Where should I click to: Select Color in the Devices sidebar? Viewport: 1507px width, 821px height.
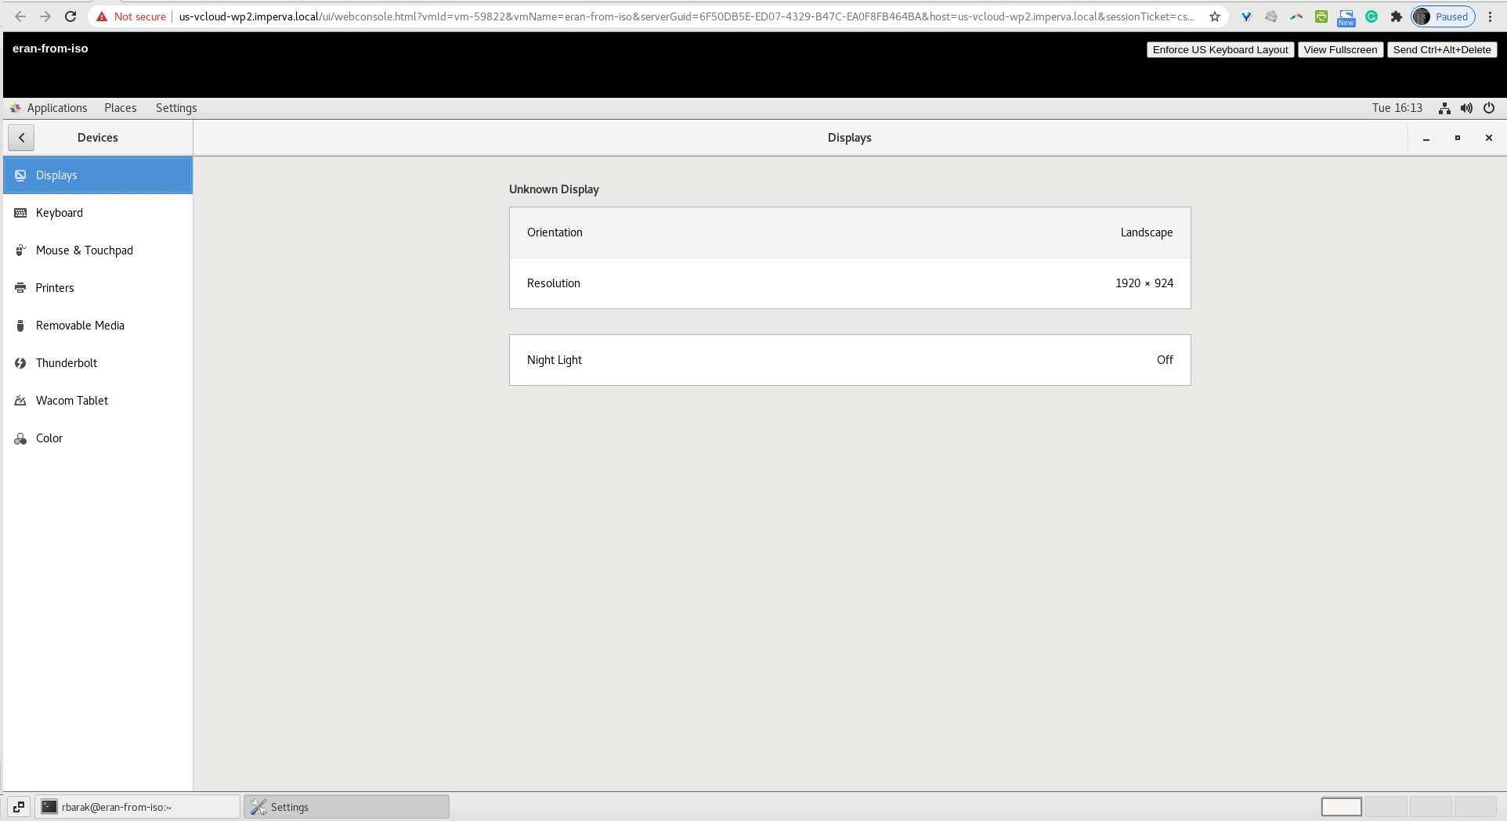click(x=50, y=438)
